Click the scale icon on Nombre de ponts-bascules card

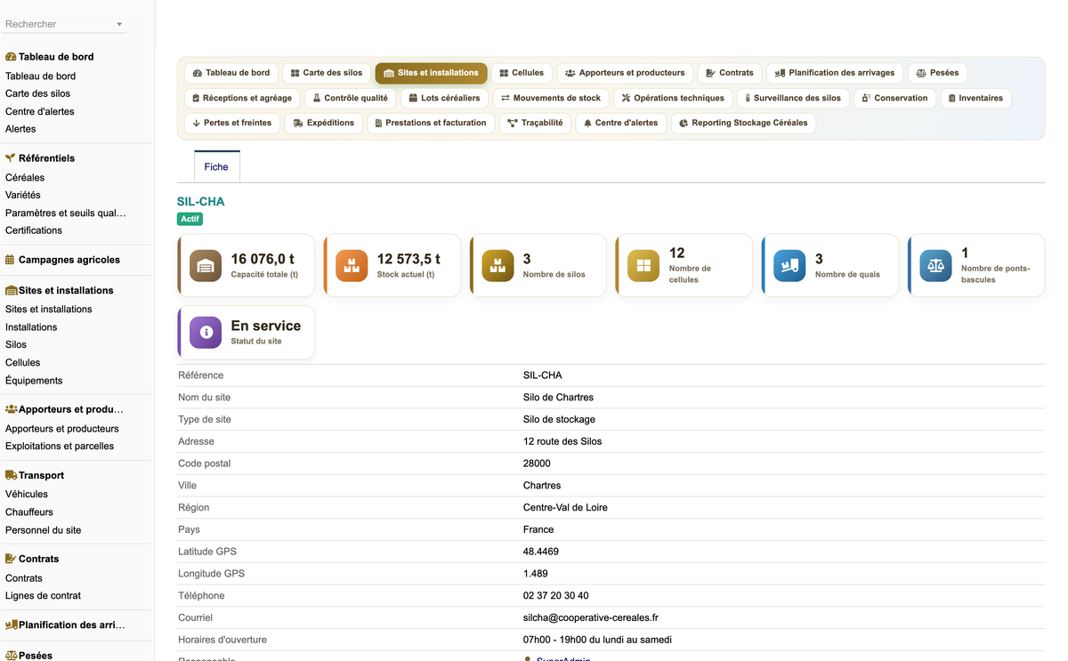[x=935, y=265]
